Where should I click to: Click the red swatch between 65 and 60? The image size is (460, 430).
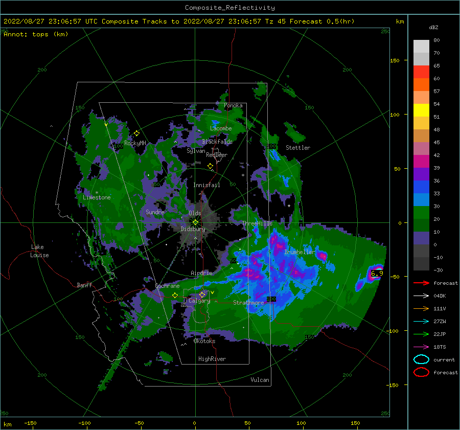click(x=421, y=72)
